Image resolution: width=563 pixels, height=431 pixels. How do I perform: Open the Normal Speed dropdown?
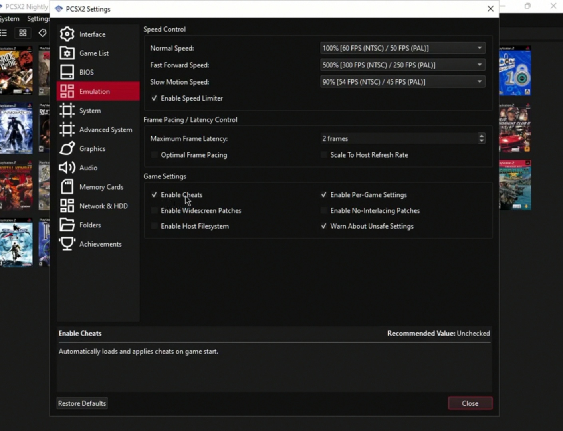coord(402,48)
